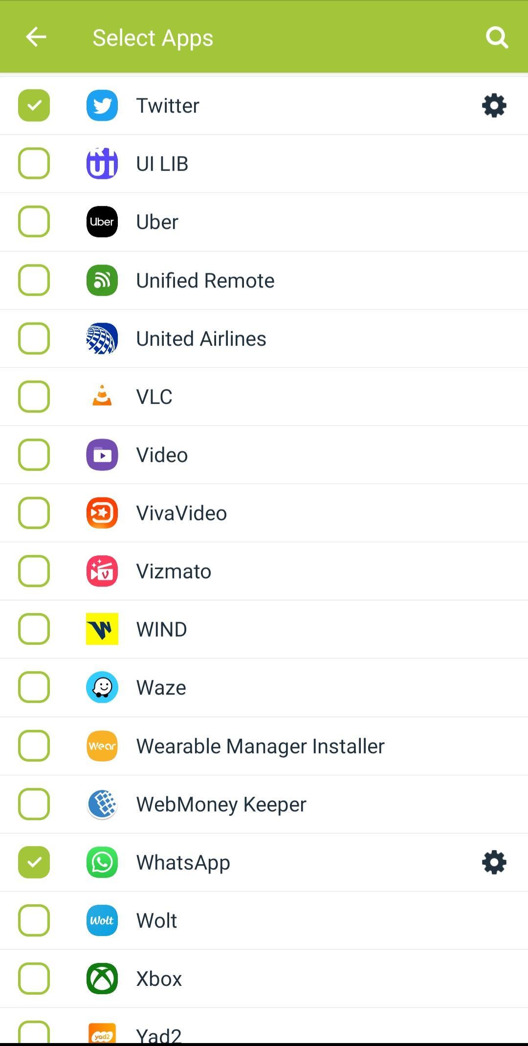The image size is (528, 1046).
Task: Open WhatsApp settings gear
Action: [494, 862]
